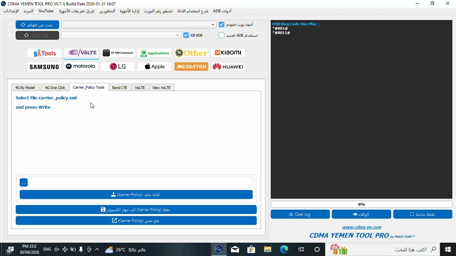Viewport: 456px width, 256px height.
Task: Select the Motorola brand logo
Action: click(81, 66)
